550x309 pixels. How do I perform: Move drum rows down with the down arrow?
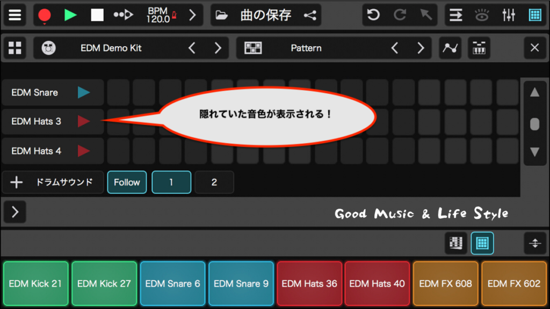coord(534,152)
